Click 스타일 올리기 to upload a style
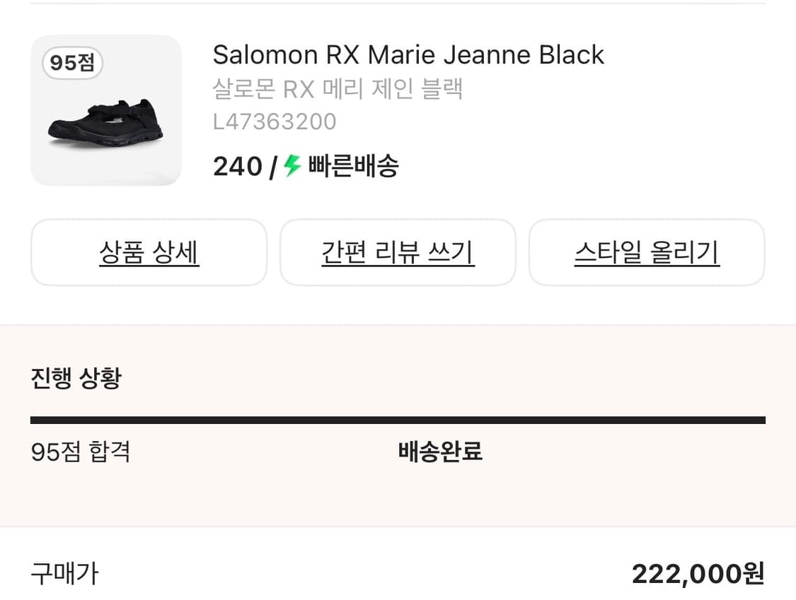Viewport: 796px width, 600px height. 647,252
